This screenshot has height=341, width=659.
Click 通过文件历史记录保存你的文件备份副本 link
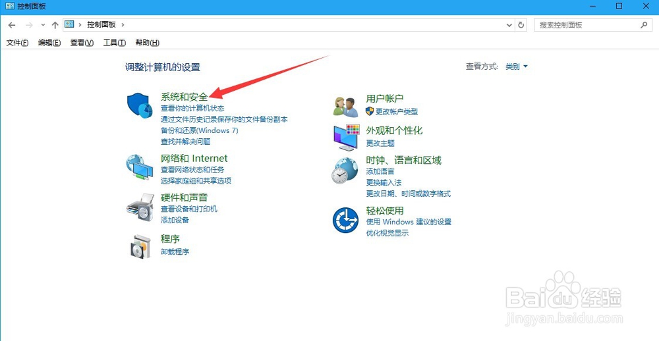[224, 119]
